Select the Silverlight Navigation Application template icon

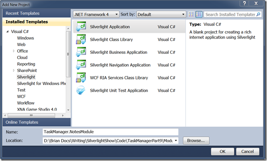pos(81,65)
